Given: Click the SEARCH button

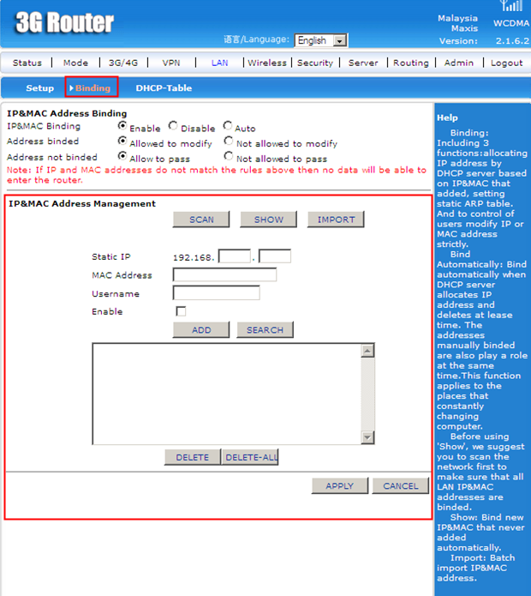Looking at the screenshot, I should (265, 330).
